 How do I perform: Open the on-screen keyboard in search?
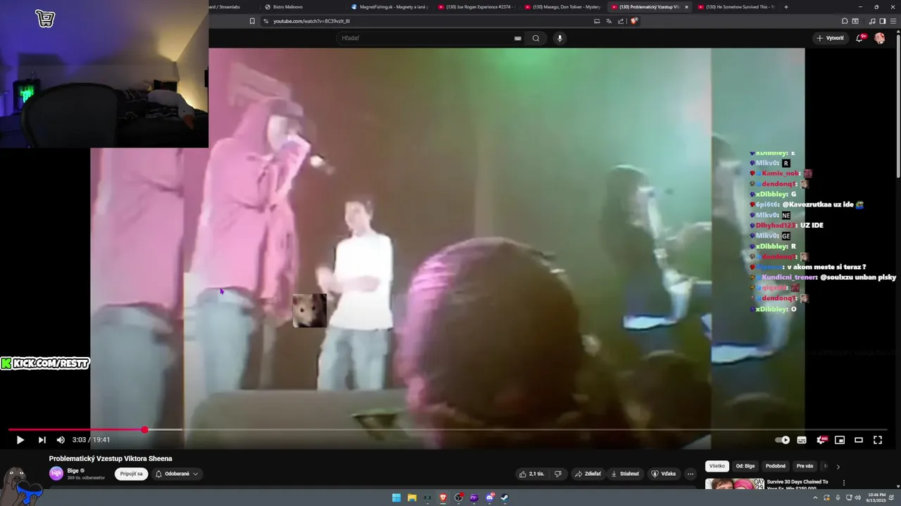tap(518, 38)
